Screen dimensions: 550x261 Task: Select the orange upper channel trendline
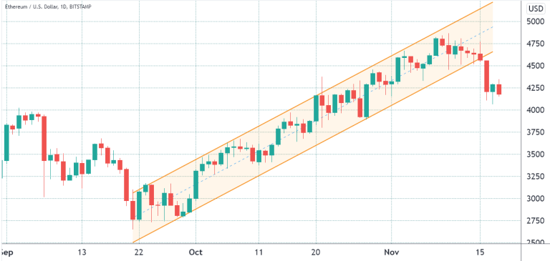click(313, 97)
